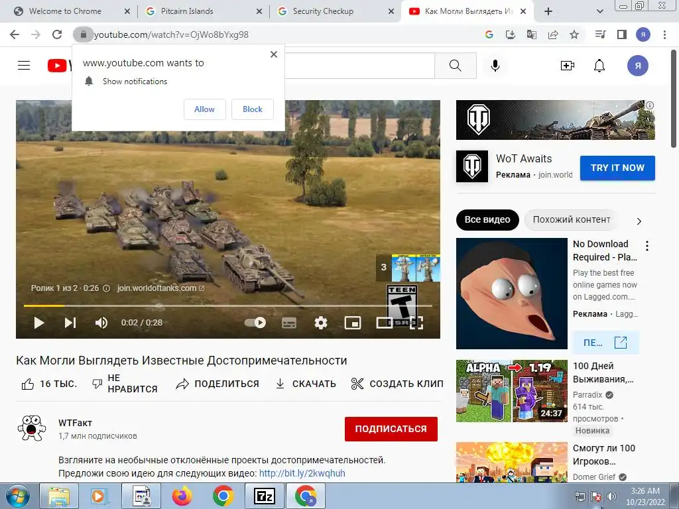Search by voice with microphone icon
Image resolution: width=679 pixels, height=509 pixels.
[x=495, y=66]
